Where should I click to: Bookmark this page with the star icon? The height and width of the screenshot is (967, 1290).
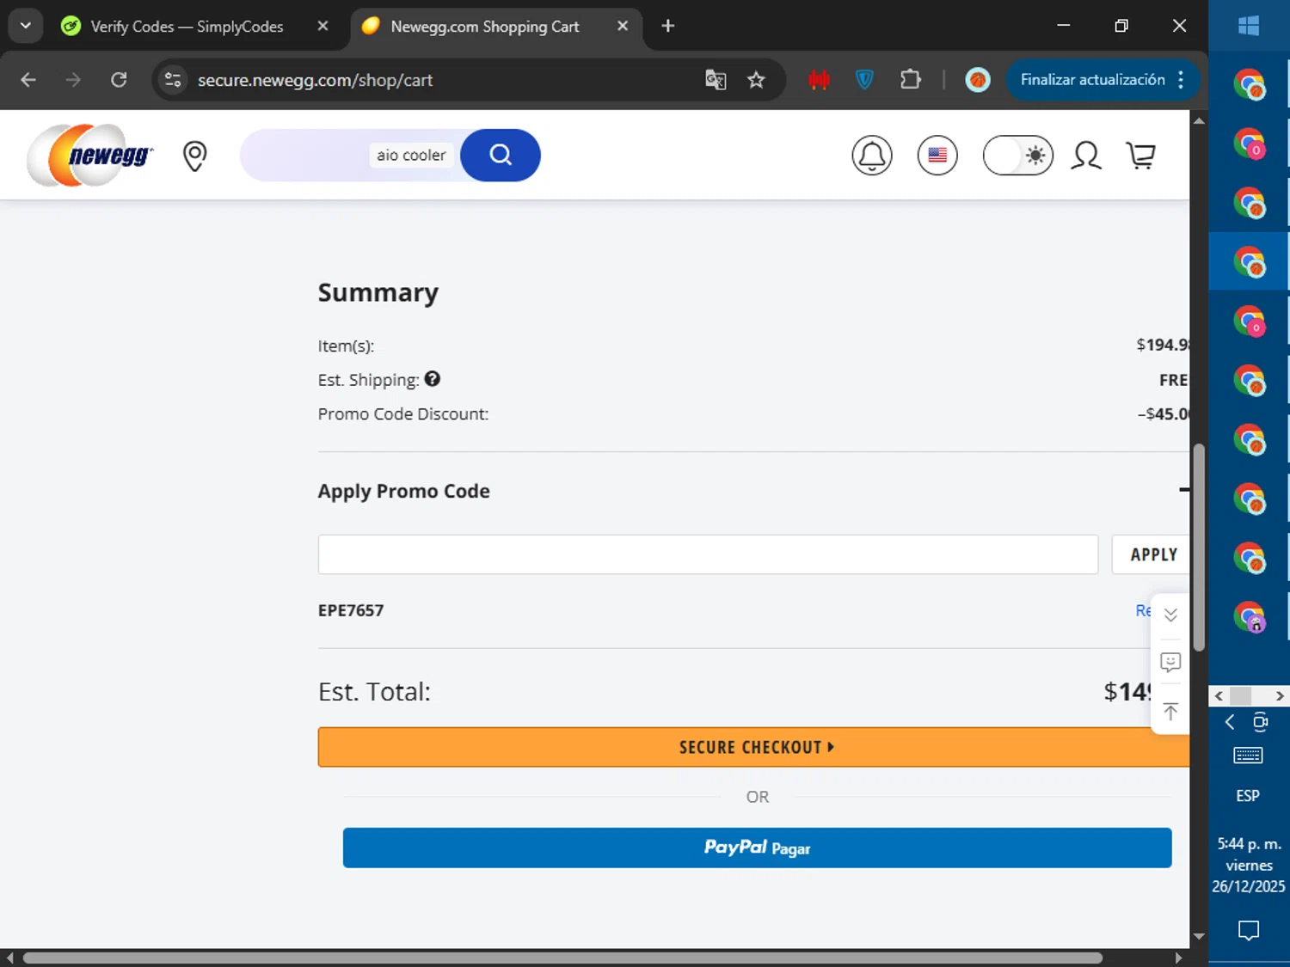point(756,80)
